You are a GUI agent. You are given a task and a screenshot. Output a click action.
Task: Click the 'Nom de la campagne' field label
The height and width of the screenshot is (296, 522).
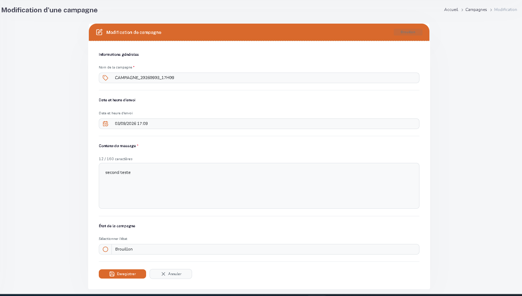[116, 67]
